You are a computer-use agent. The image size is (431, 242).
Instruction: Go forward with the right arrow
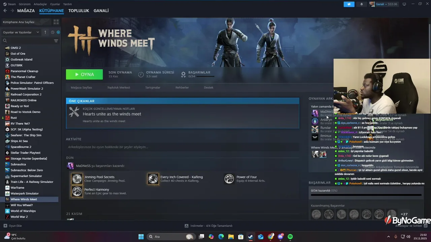pyautogui.click(x=12, y=11)
